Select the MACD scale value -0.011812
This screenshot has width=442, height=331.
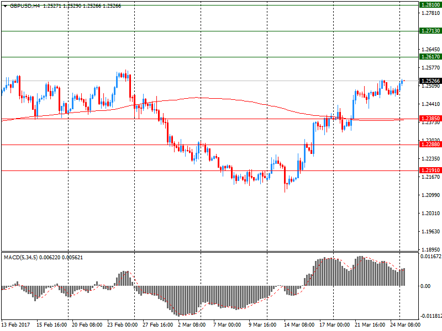tap(431, 316)
